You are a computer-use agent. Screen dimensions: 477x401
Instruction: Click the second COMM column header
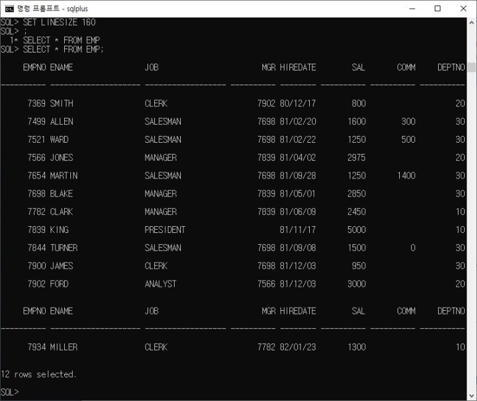pyautogui.click(x=407, y=311)
